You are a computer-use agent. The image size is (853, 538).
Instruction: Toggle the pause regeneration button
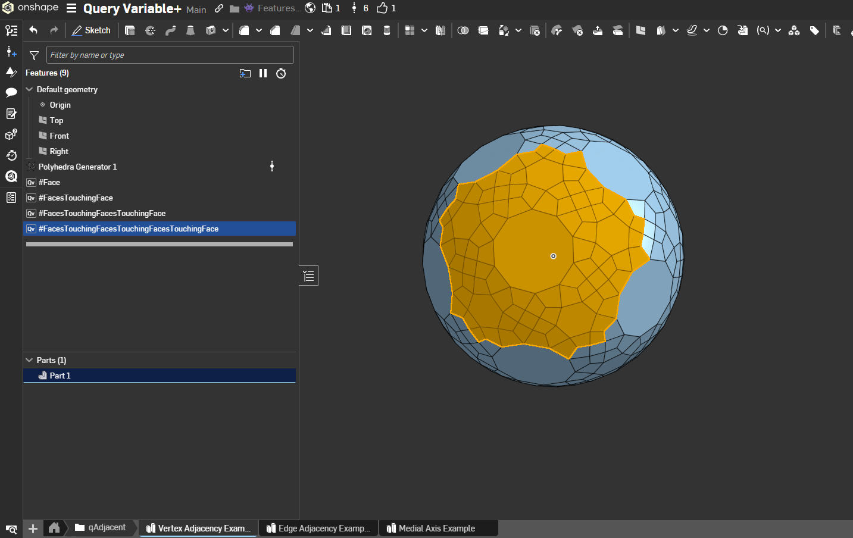pyautogui.click(x=263, y=73)
